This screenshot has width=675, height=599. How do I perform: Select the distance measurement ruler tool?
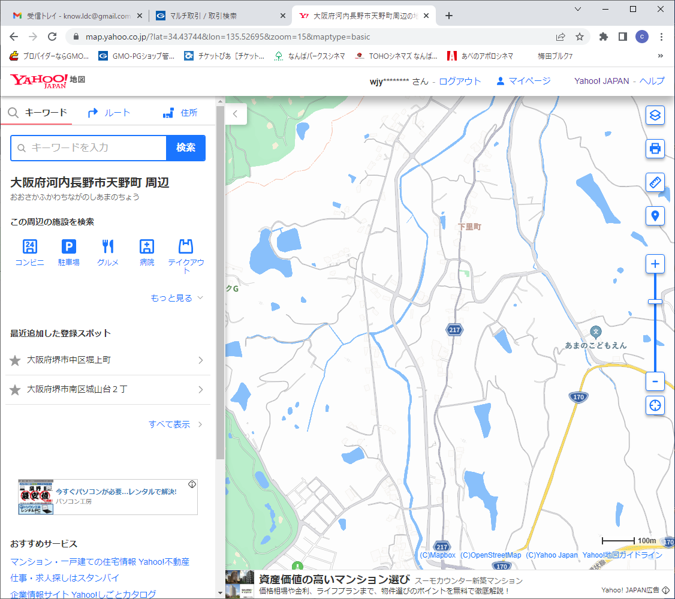(x=655, y=182)
